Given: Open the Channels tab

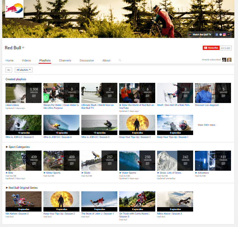Looking at the screenshot, I should [x=65, y=60].
